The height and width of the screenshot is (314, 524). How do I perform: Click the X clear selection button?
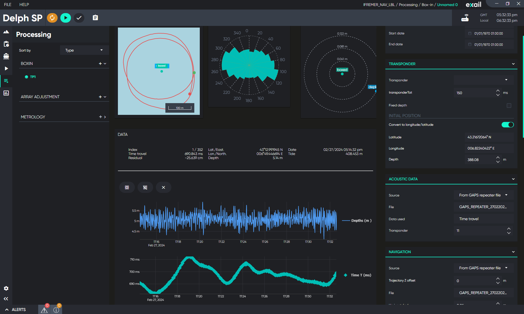(163, 187)
